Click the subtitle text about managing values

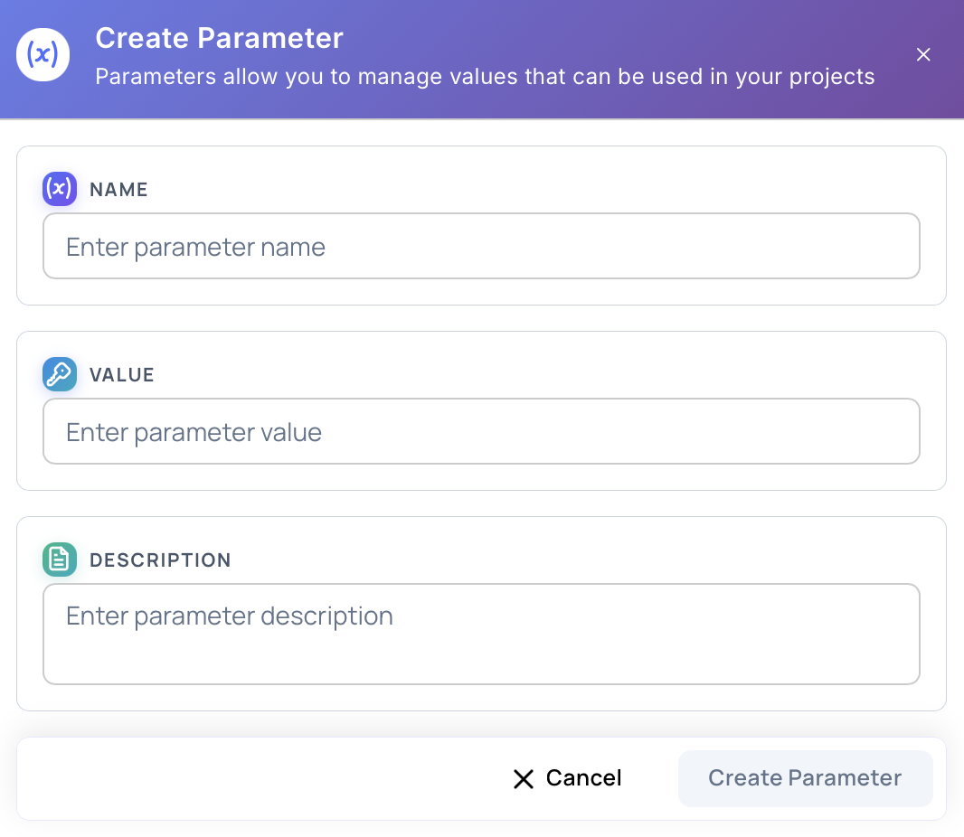click(484, 77)
